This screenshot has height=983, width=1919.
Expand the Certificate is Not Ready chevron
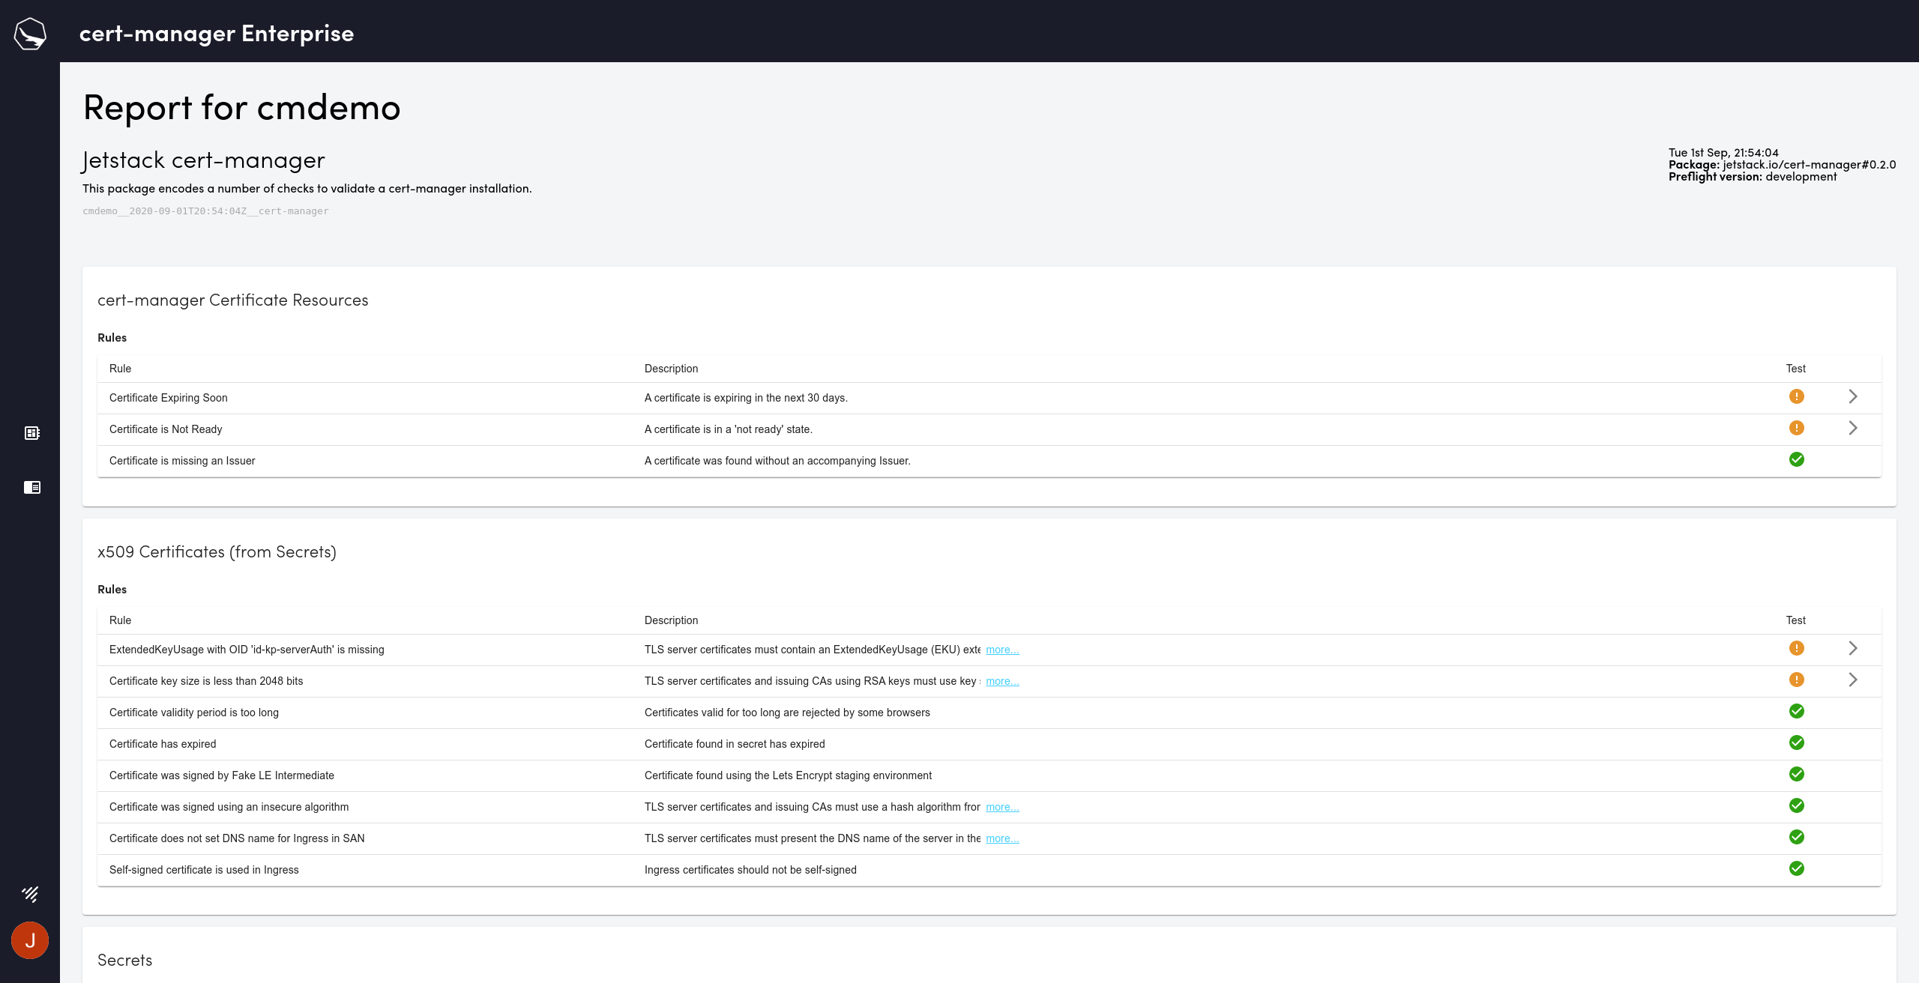tap(1855, 428)
